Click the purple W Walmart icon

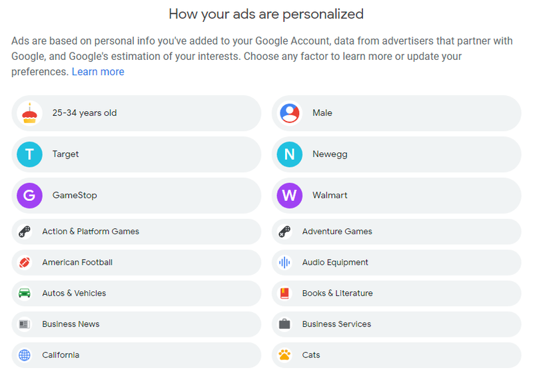click(x=290, y=196)
